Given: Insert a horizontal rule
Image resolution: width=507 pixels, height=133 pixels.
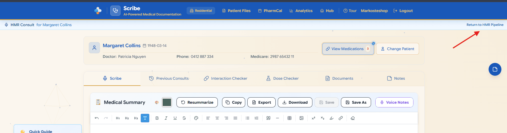Looking at the screenshot, I should pos(277,118).
